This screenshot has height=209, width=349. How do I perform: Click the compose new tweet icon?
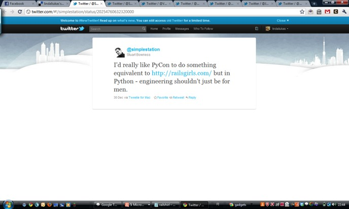coord(257,28)
